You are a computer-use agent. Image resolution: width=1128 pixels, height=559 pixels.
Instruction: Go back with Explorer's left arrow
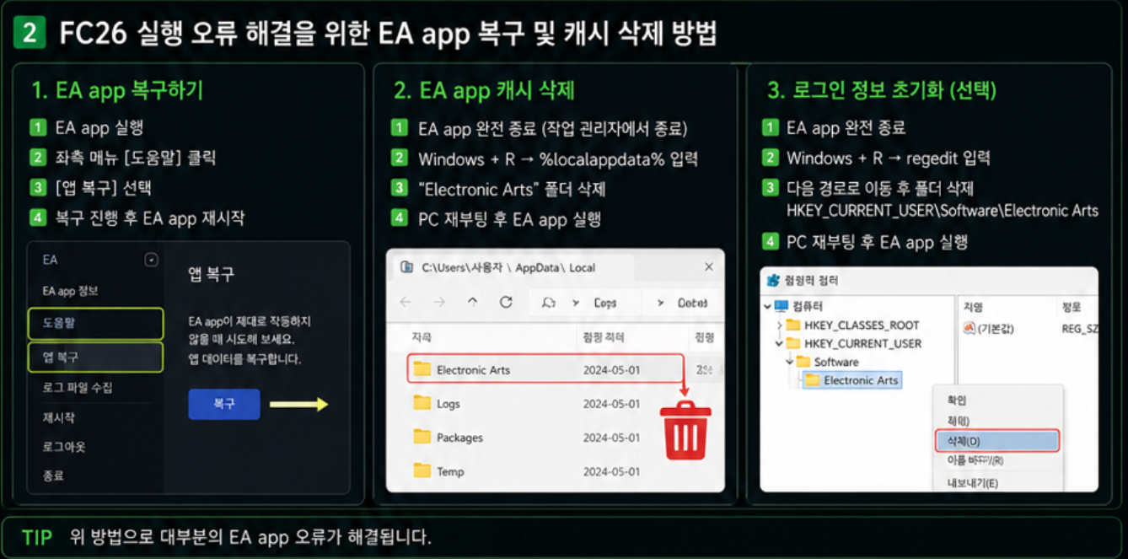click(406, 302)
